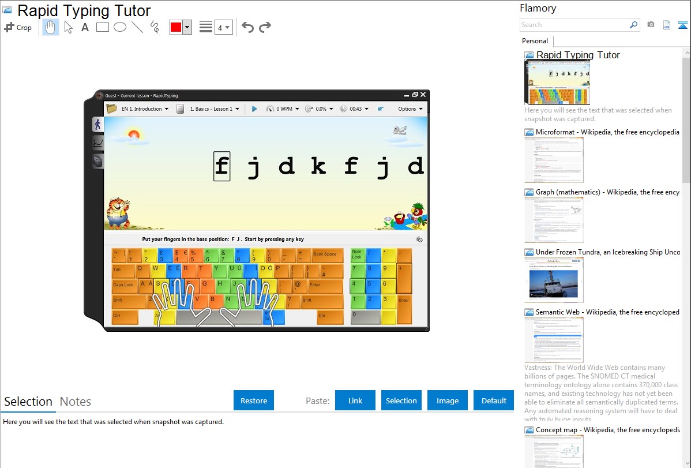The width and height of the screenshot is (691, 468).
Task: Click the line thickness icon
Action: [206, 27]
